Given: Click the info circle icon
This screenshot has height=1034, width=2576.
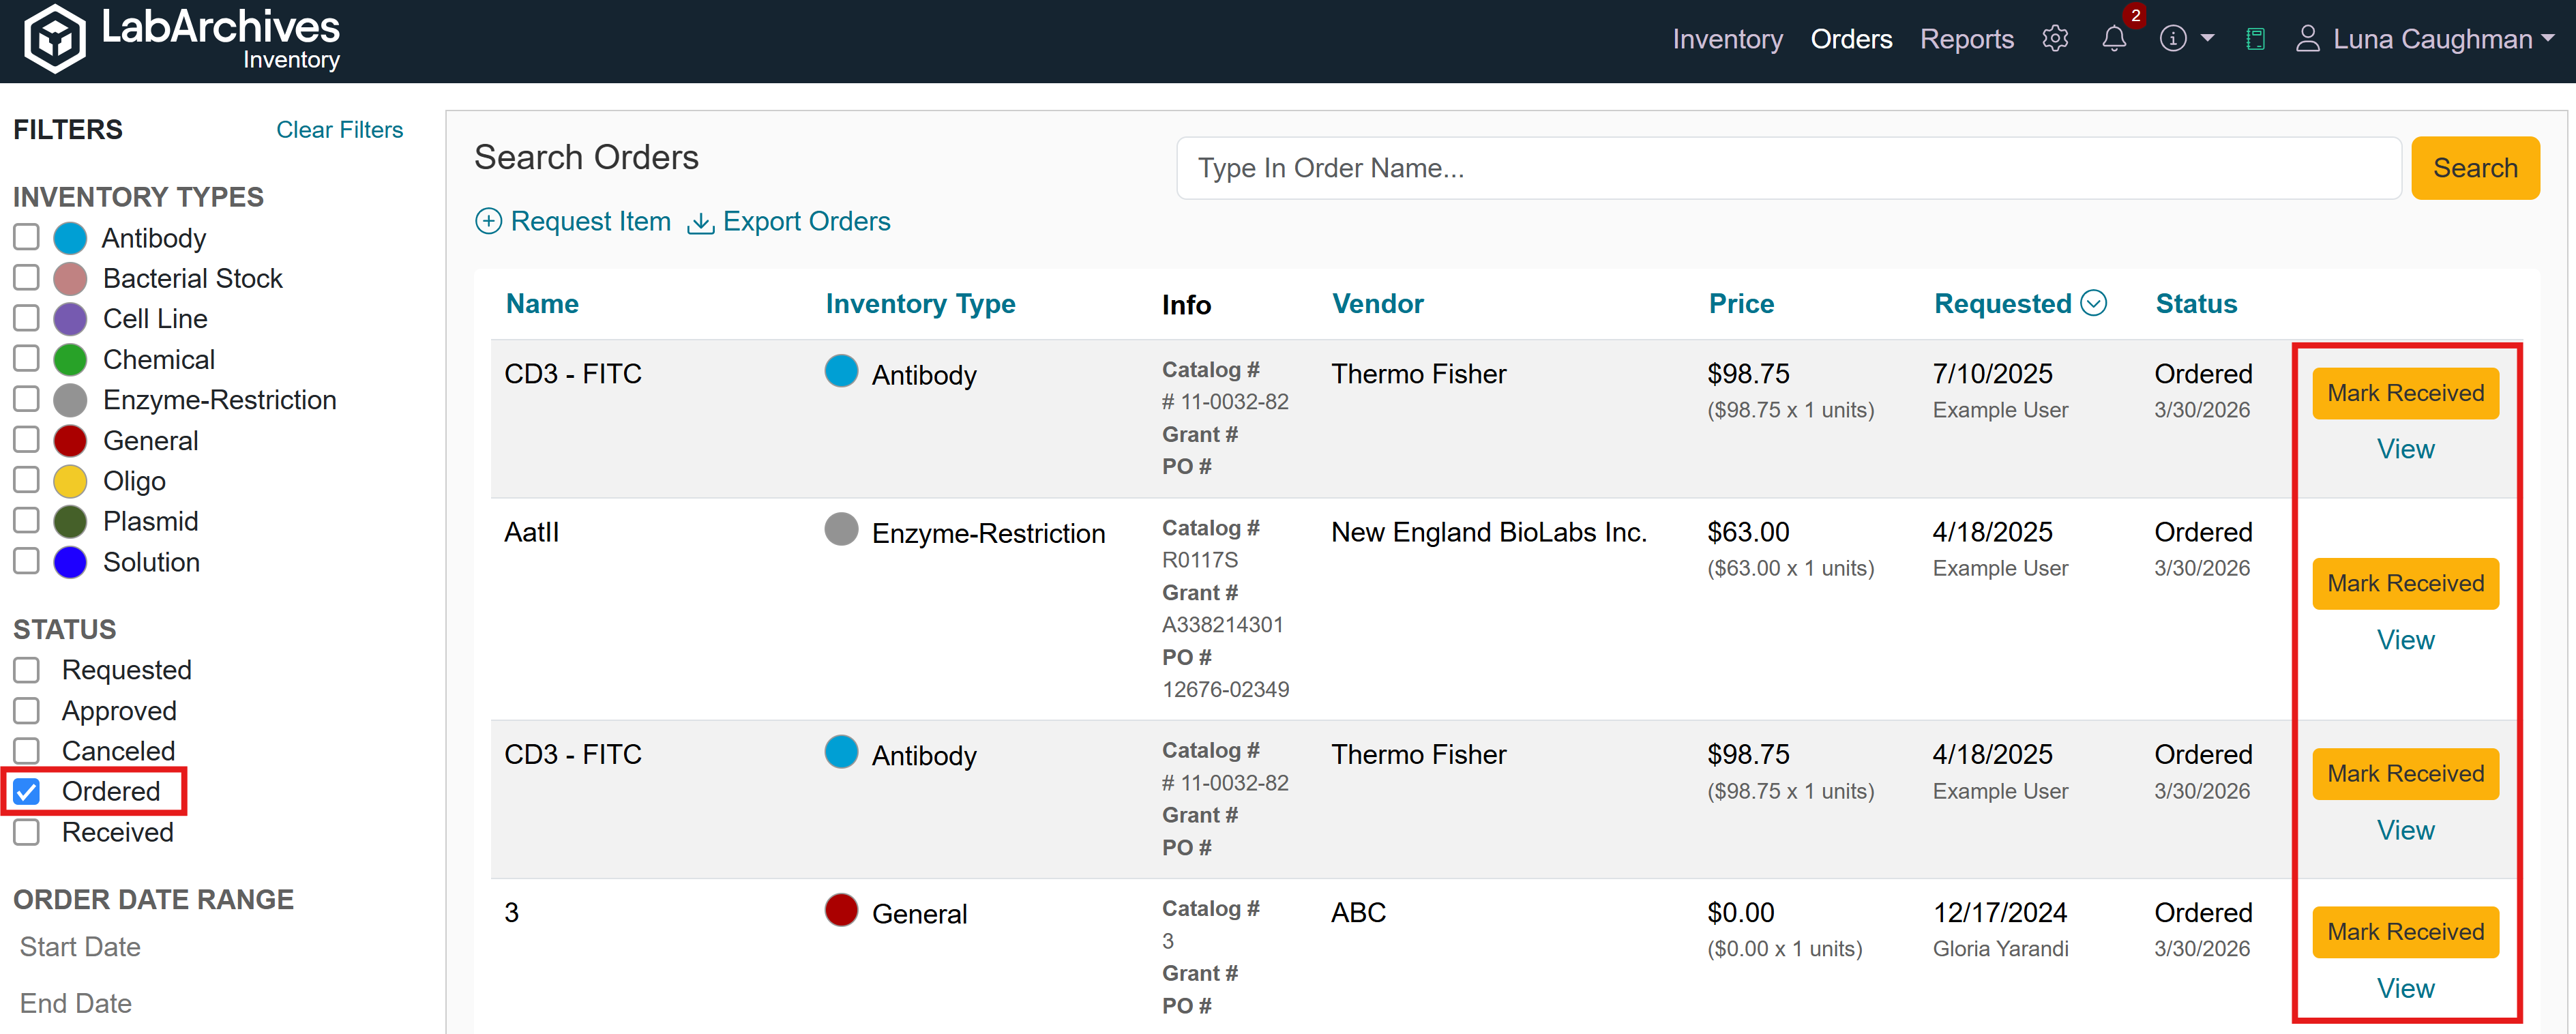Looking at the screenshot, I should click(x=2172, y=39).
